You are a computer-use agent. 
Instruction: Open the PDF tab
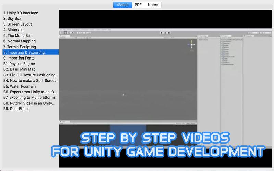pyautogui.click(x=138, y=5)
